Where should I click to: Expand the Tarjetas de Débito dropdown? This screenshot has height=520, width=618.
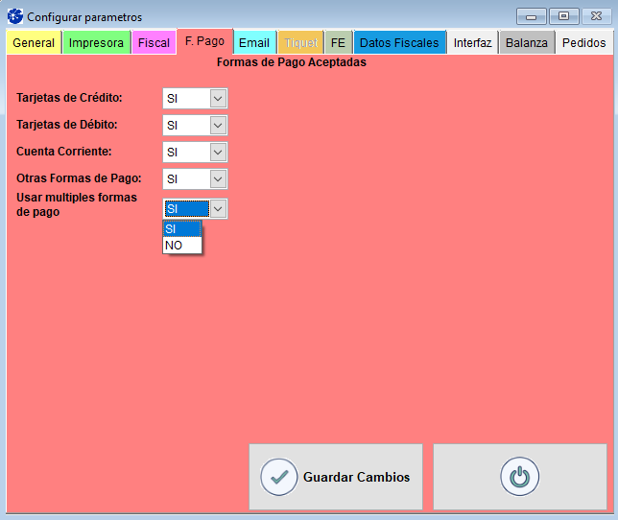click(x=218, y=125)
